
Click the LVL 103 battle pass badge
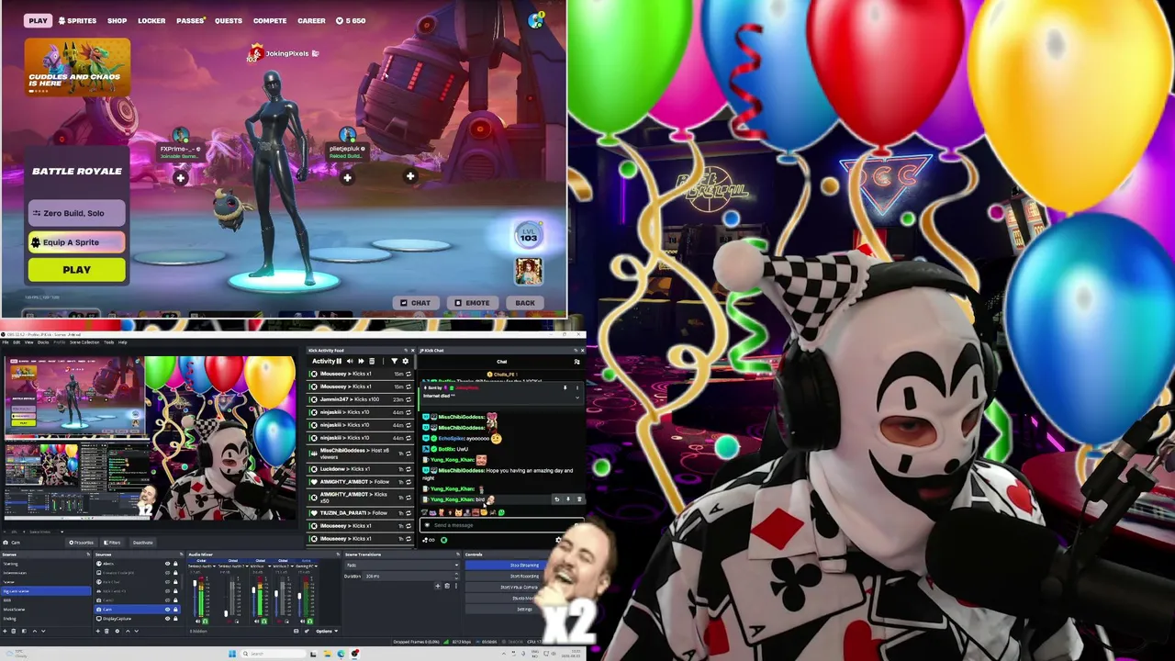click(528, 236)
